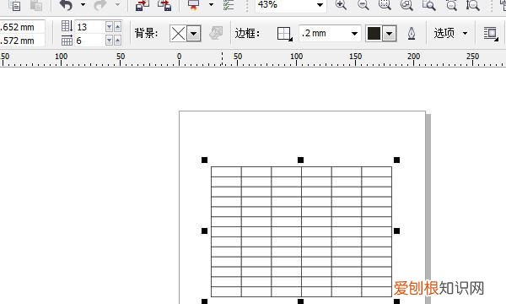Image resolution: width=506 pixels, height=304 pixels.
Task: Click the table columns grid icon
Action: [x=67, y=41]
